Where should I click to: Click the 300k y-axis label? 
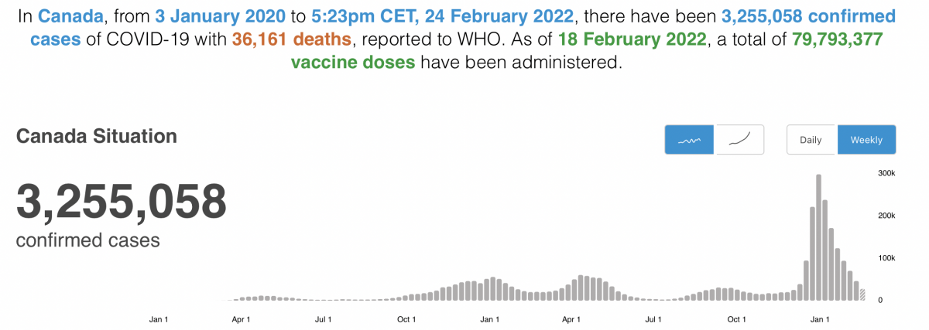coord(886,174)
